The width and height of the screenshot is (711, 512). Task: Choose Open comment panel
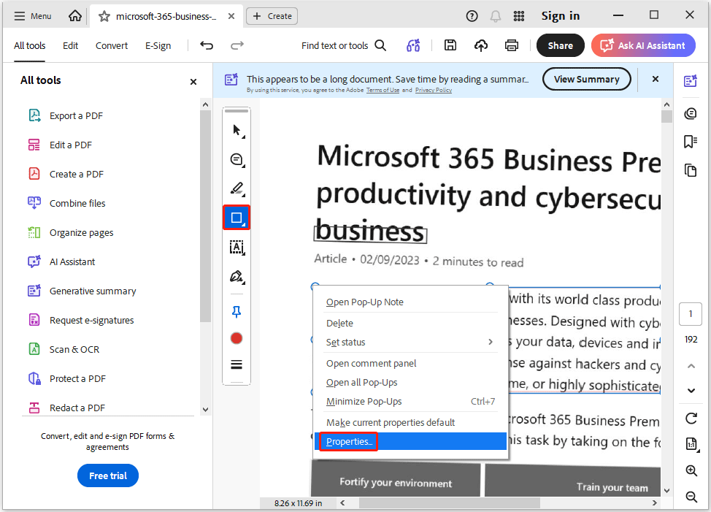(x=411, y=364)
